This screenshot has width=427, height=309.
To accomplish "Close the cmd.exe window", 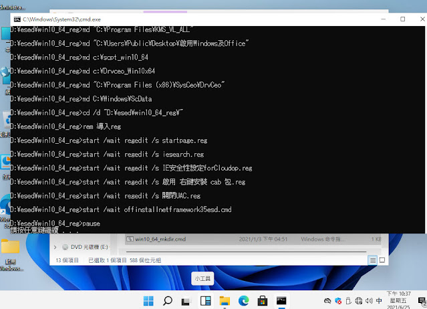I will (x=422, y=19).
